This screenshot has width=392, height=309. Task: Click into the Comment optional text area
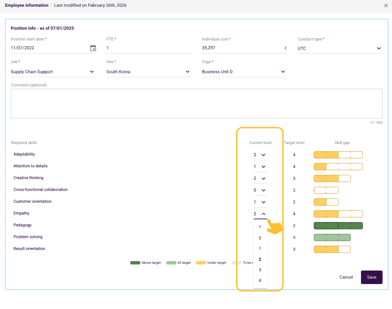click(196, 104)
